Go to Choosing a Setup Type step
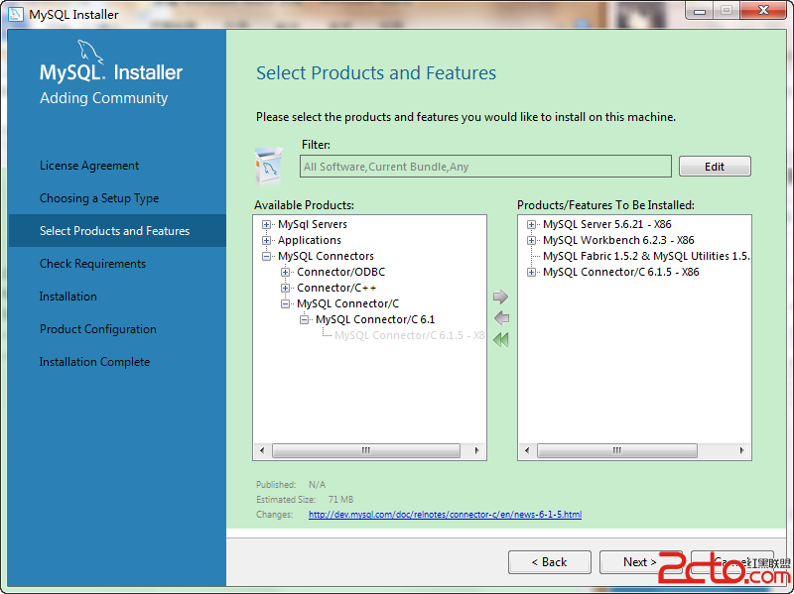The height and width of the screenshot is (594, 794). tap(99, 198)
